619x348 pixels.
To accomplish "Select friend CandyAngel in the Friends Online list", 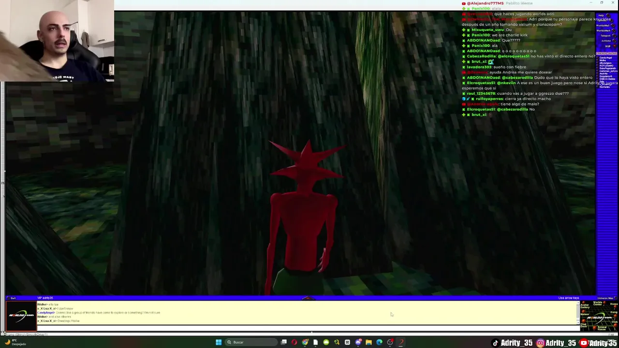I will click(605, 58).
